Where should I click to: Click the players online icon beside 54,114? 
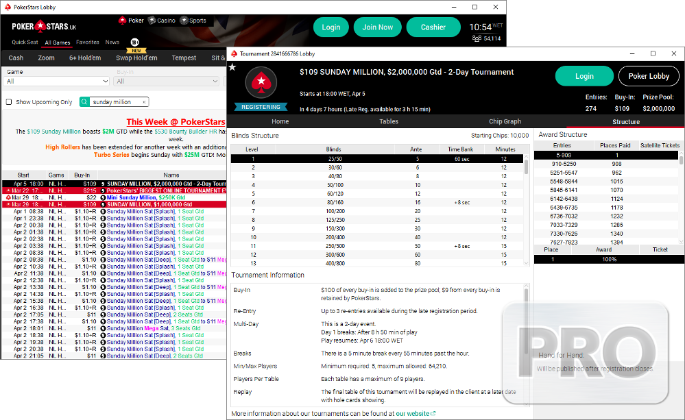click(x=477, y=38)
